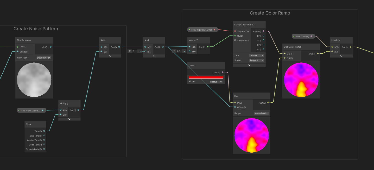Click the On(3) input port of Use Color Ramp

284,53
